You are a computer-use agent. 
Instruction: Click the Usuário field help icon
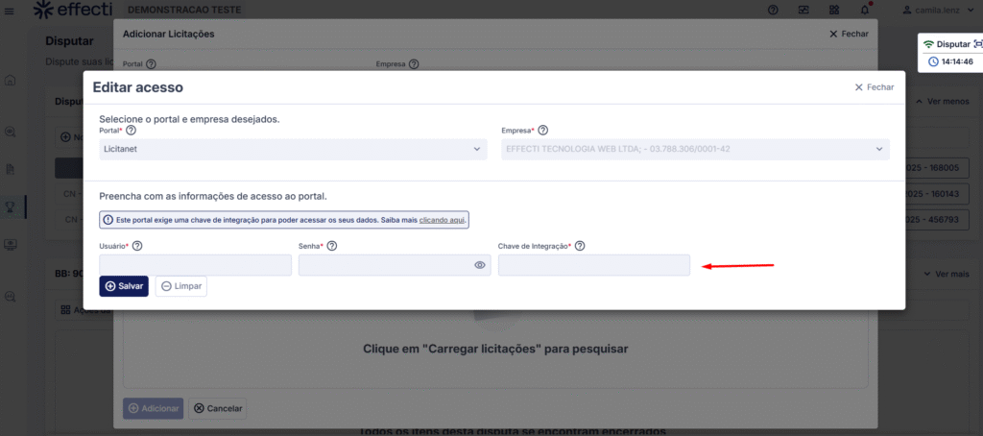[x=137, y=246]
